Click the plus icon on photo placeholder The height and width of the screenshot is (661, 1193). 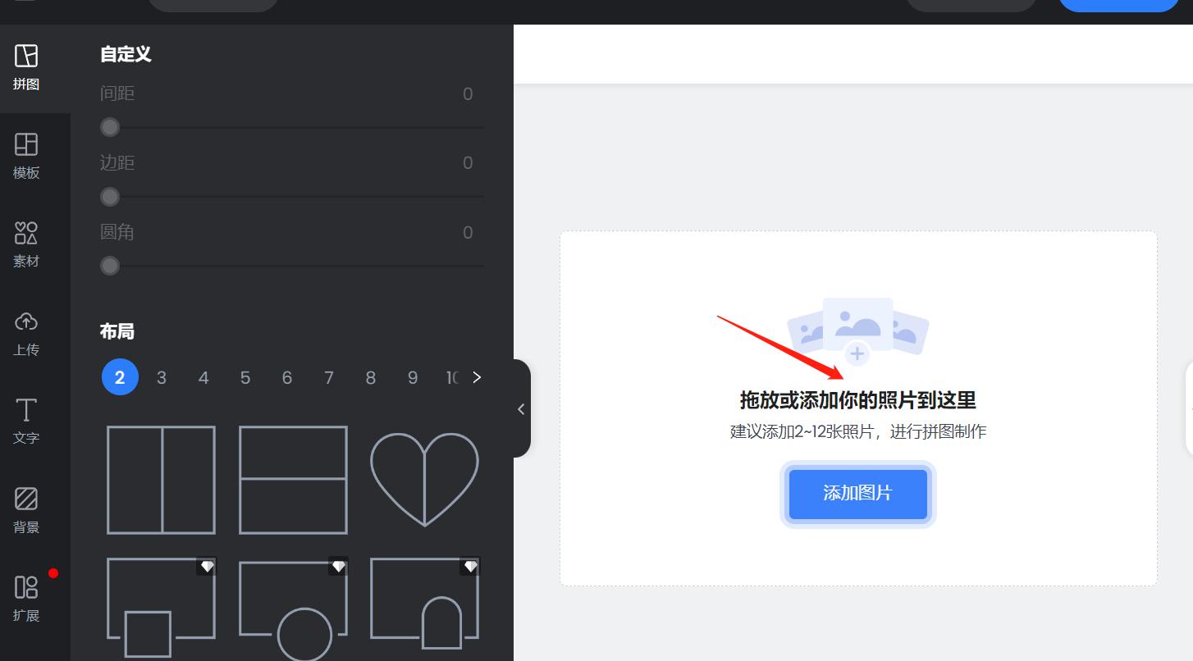pos(857,353)
